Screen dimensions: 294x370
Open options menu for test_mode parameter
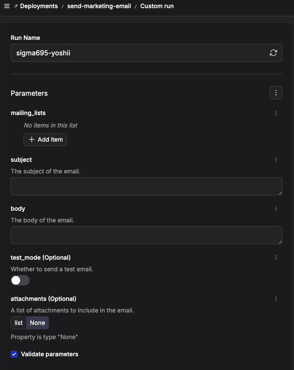pos(276,257)
